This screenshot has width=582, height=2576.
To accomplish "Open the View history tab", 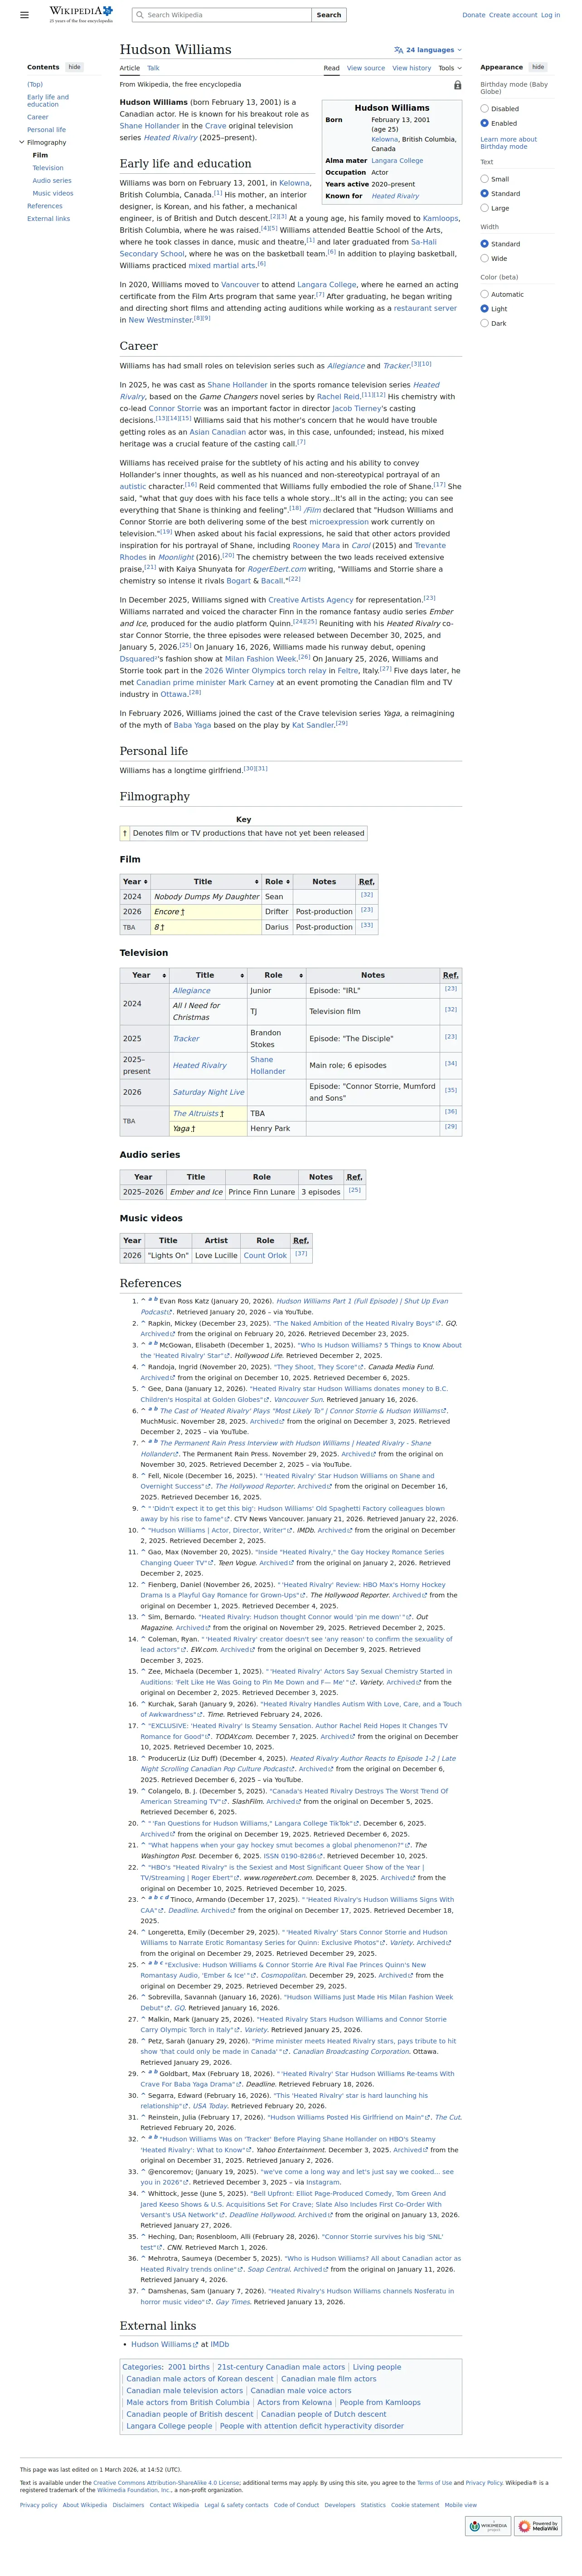I will 411,68.
